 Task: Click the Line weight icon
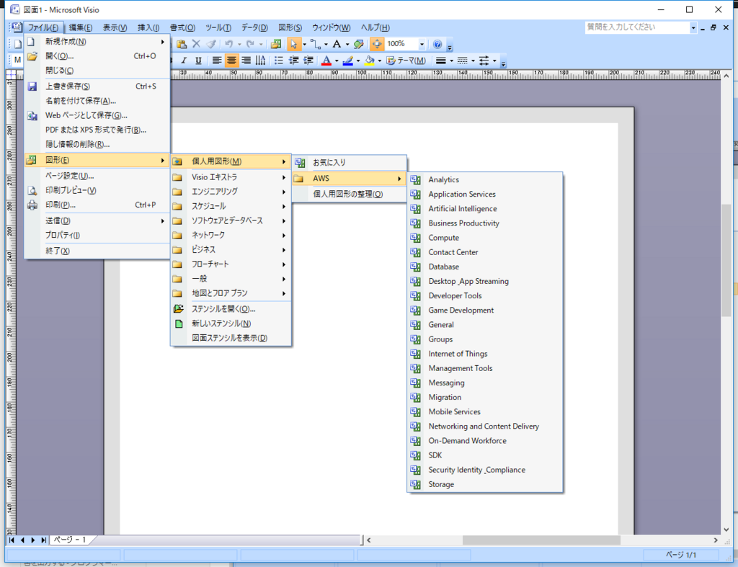[x=441, y=61]
